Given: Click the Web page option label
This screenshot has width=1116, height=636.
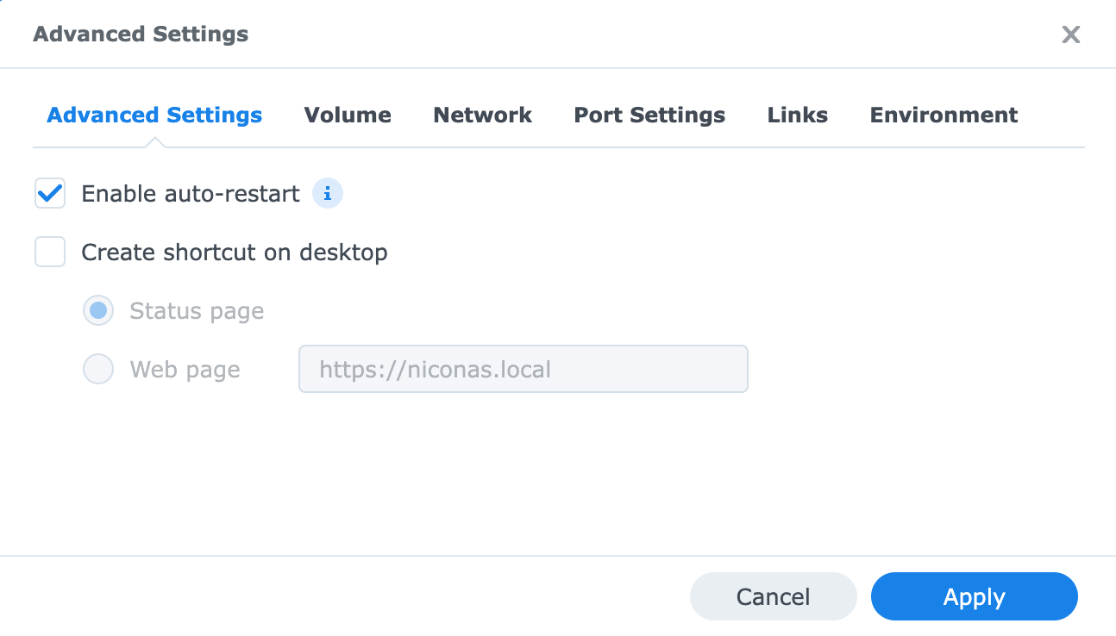Looking at the screenshot, I should coord(185,370).
